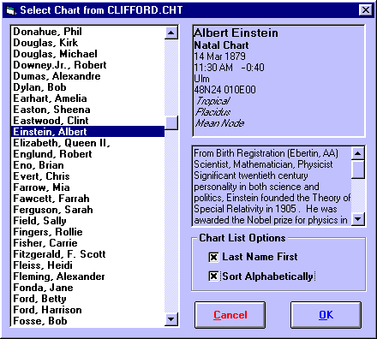This screenshot has height=339, width=377.
Task: Toggle the Sort Alphabetically checkbox
Action: coord(213,277)
